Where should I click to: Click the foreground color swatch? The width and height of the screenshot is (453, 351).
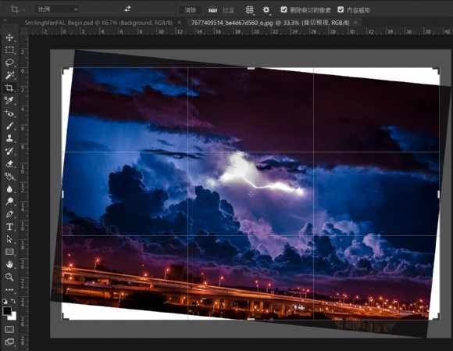(x=7, y=311)
